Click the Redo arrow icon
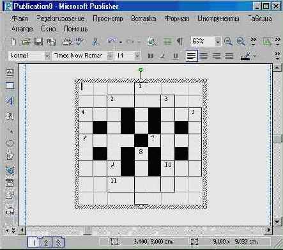Image resolution: width=283 pixels, height=250 pixels. (130, 42)
